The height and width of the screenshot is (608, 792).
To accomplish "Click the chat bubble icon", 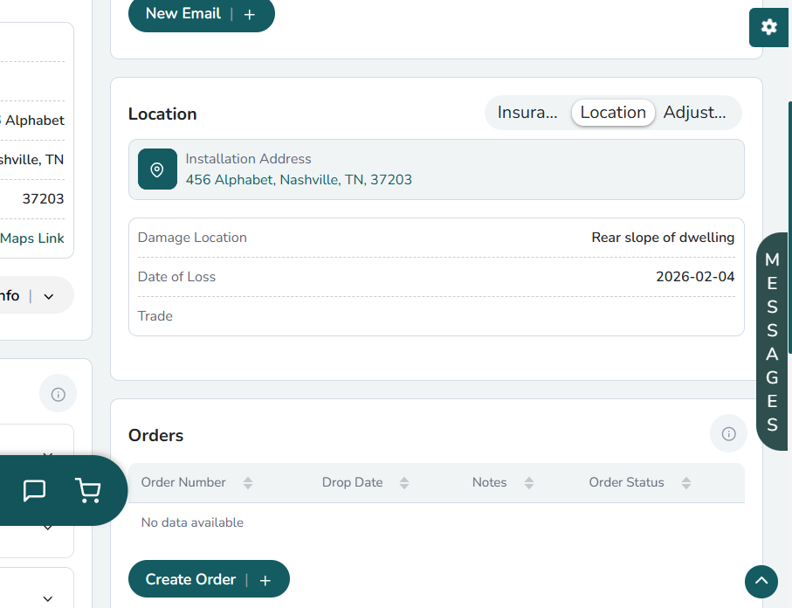I will tap(34, 491).
